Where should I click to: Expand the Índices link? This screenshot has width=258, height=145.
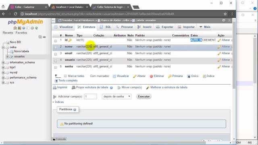pos(58,102)
